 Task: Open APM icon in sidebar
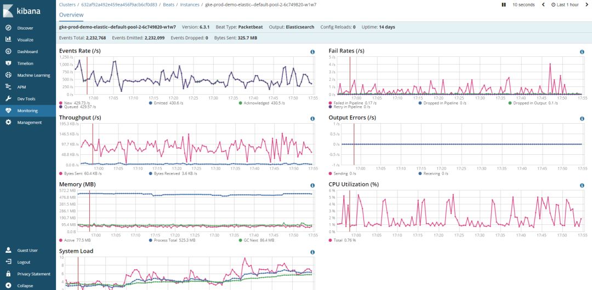click(x=8, y=87)
